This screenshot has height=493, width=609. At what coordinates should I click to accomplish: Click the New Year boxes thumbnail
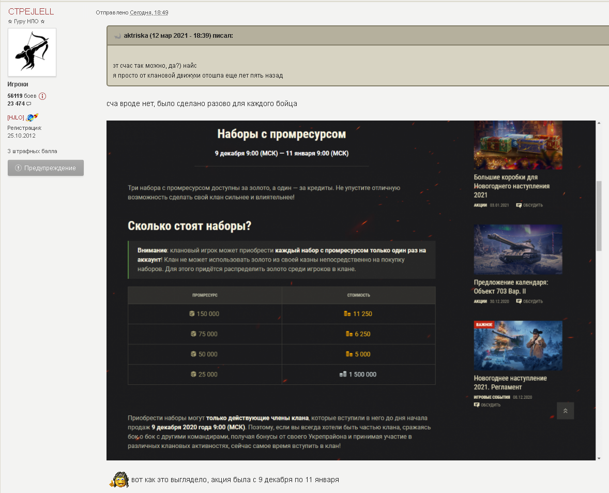pos(517,145)
